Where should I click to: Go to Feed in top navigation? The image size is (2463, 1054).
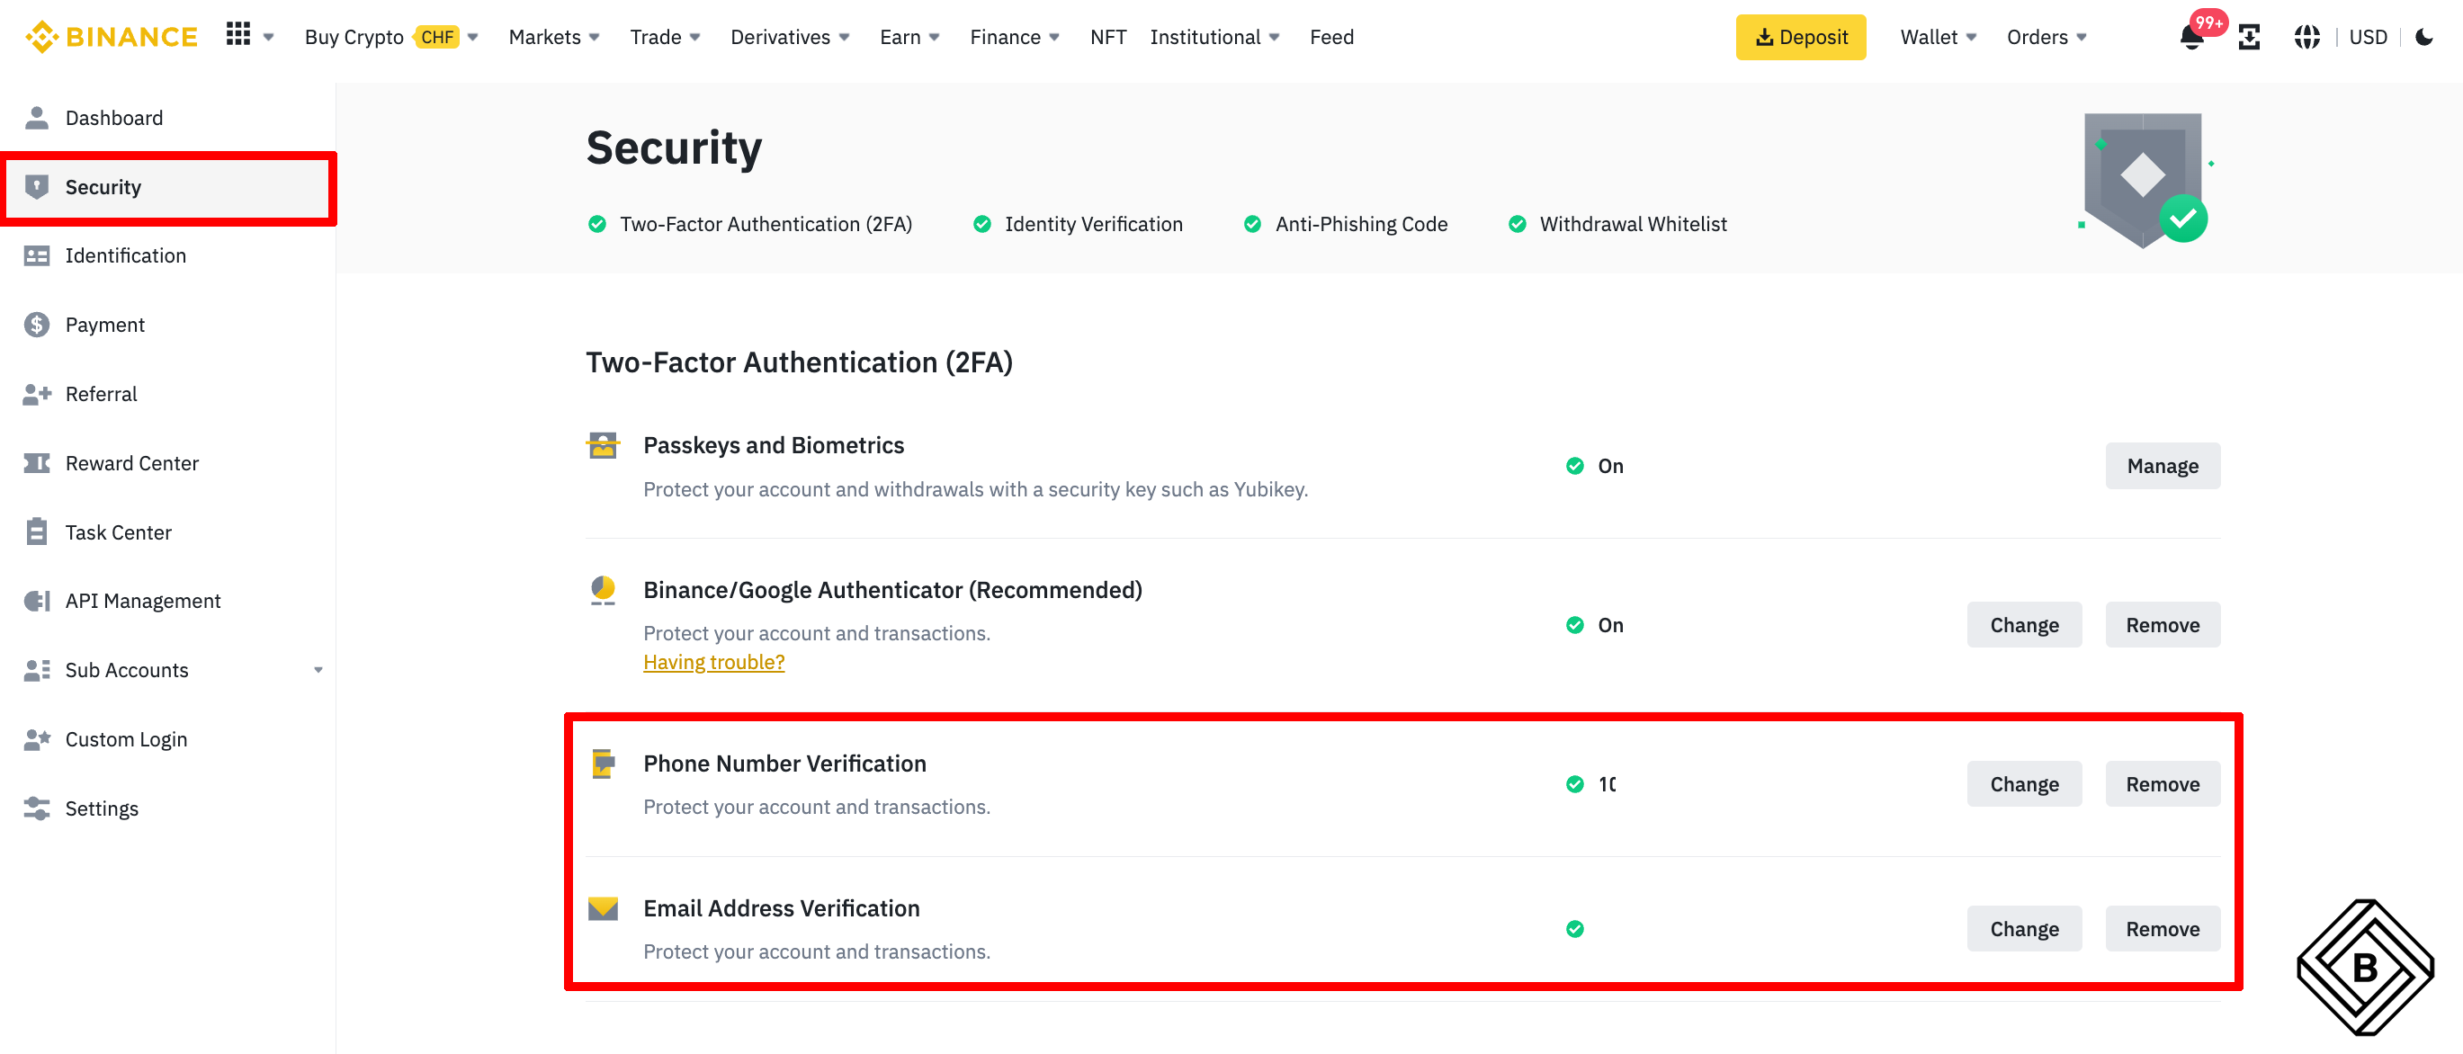tap(1331, 37)
